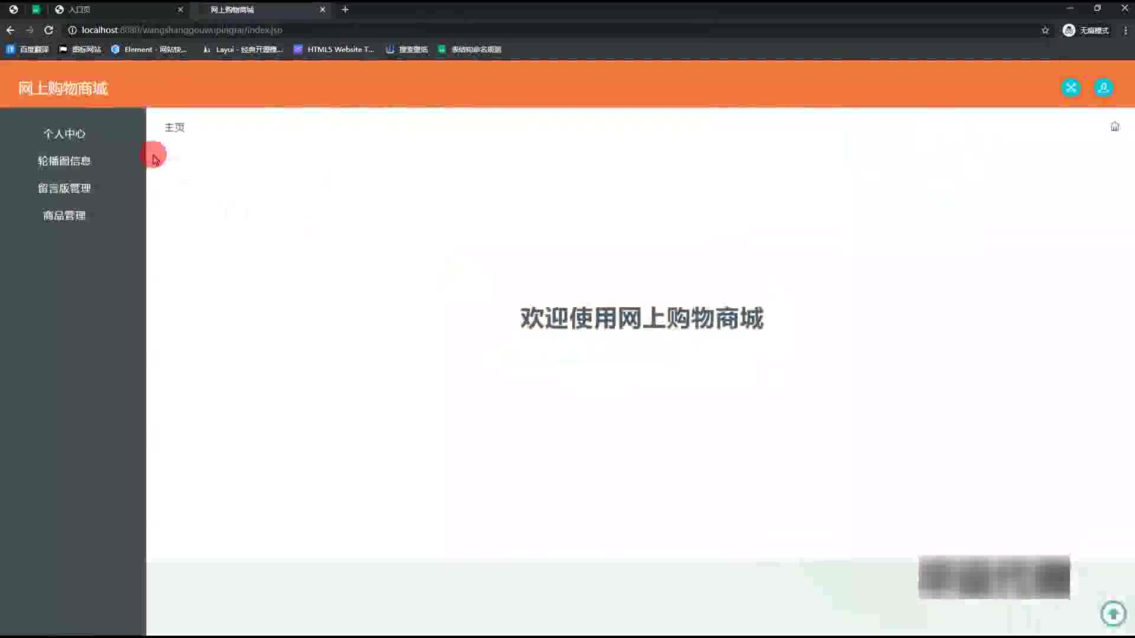
Task: Expand 个人中心 sidebar menu
Action: [x=64, y=134]
